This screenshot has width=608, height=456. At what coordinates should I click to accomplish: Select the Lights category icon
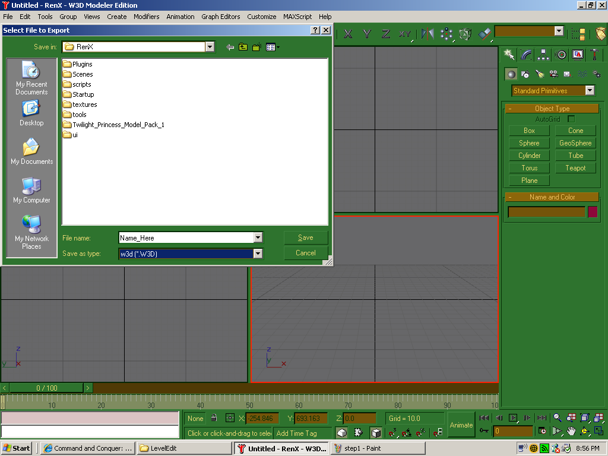(539, 74)
